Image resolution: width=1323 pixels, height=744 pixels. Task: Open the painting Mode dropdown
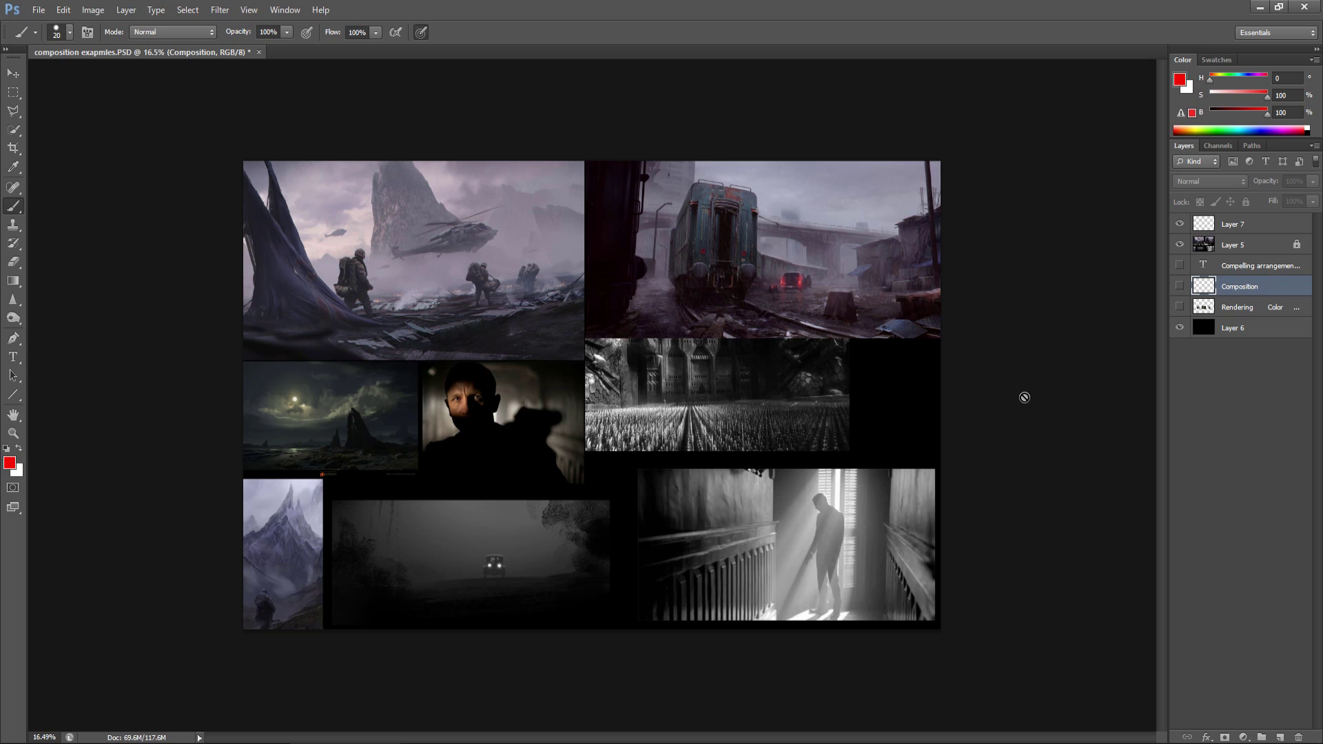coord(172,32)
